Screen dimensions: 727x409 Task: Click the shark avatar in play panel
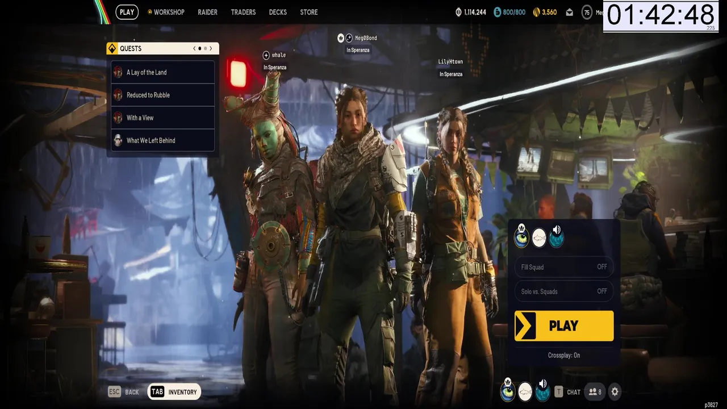539,238
